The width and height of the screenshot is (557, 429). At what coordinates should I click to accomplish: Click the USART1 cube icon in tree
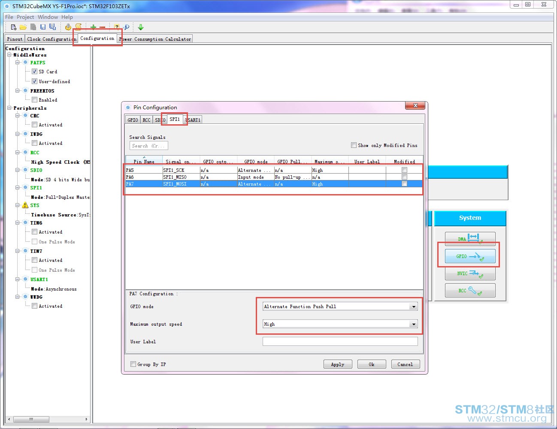click(25, 279)
